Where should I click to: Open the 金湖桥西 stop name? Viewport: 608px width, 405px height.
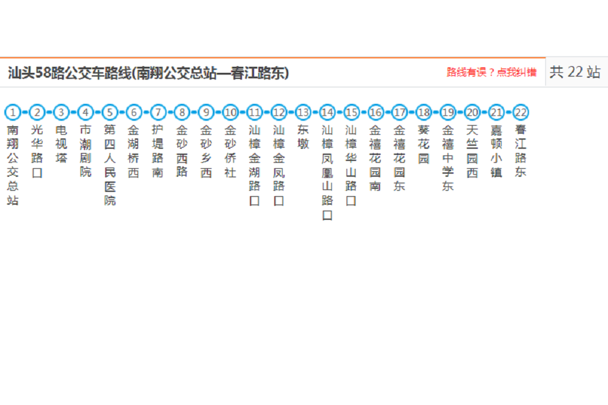point(134,151)
